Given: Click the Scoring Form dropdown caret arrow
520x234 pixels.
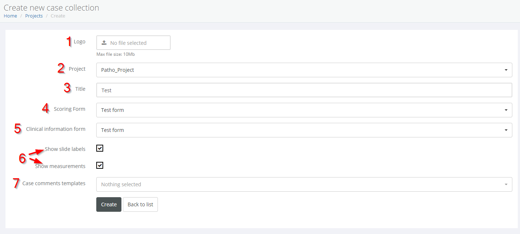Looking at the screenshot, I should coord(506,110).
